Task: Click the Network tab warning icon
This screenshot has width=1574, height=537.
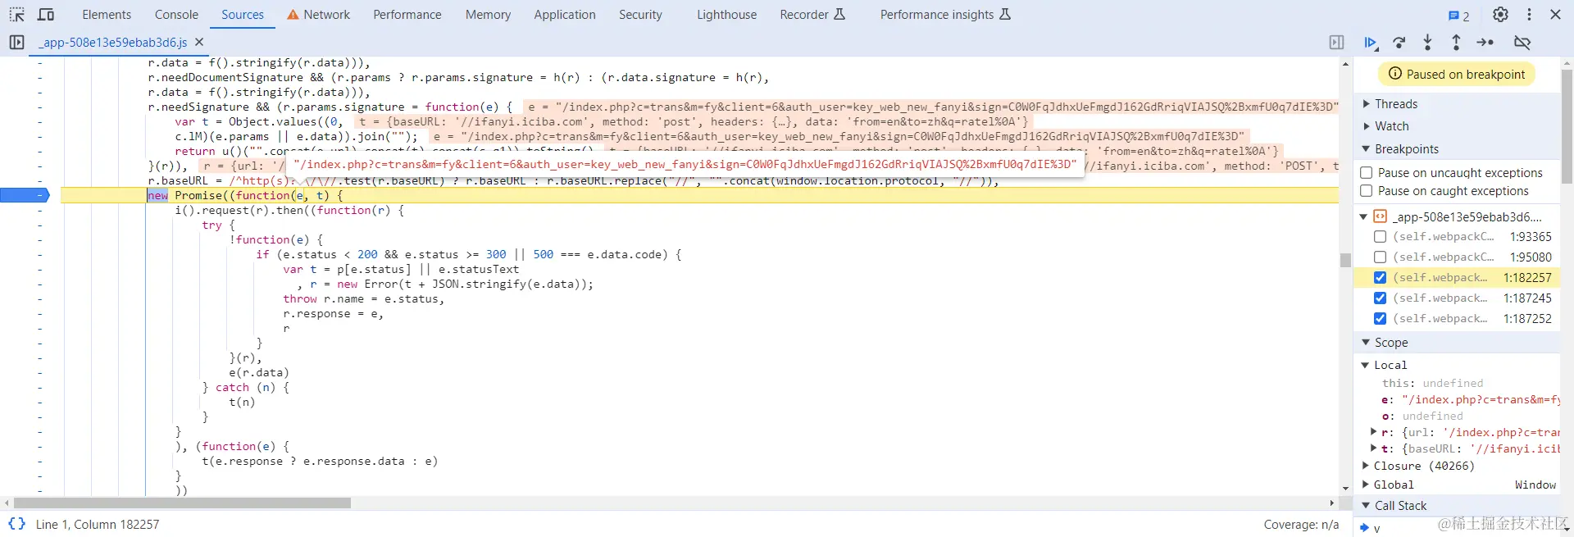Action: (x=293, y=15)
